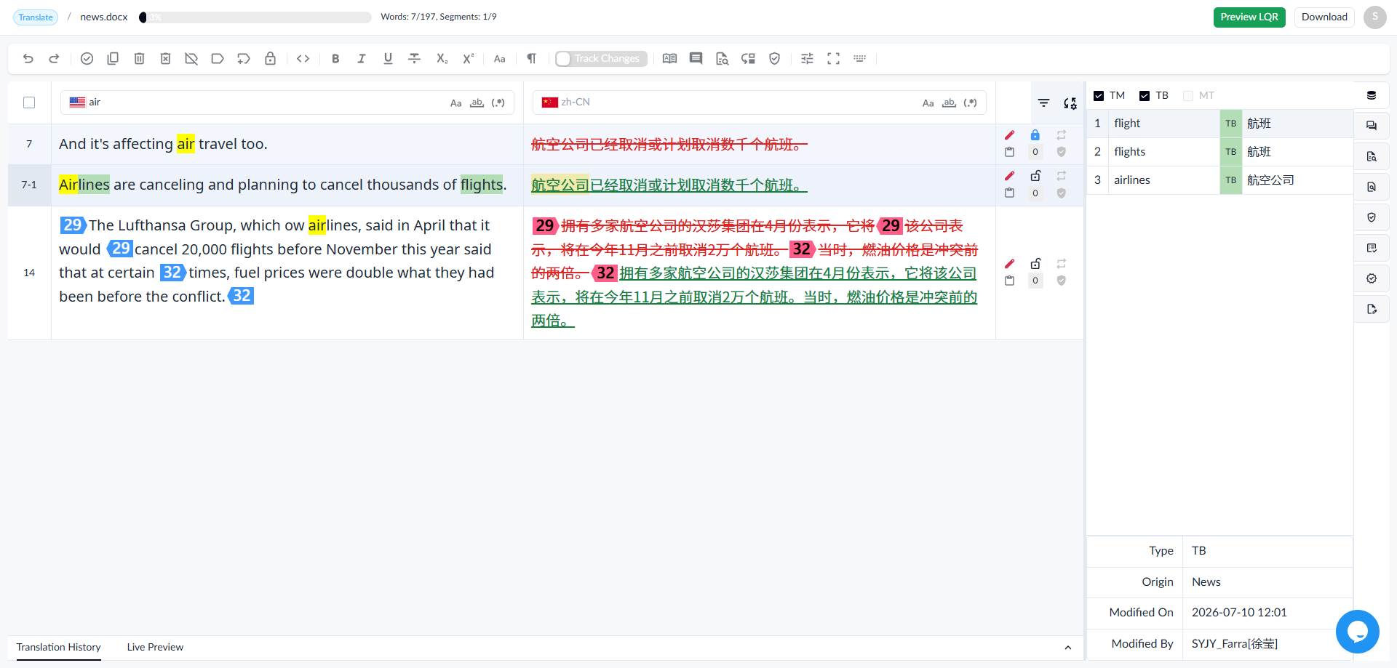Click the redo arrow icon

point(54,59)
